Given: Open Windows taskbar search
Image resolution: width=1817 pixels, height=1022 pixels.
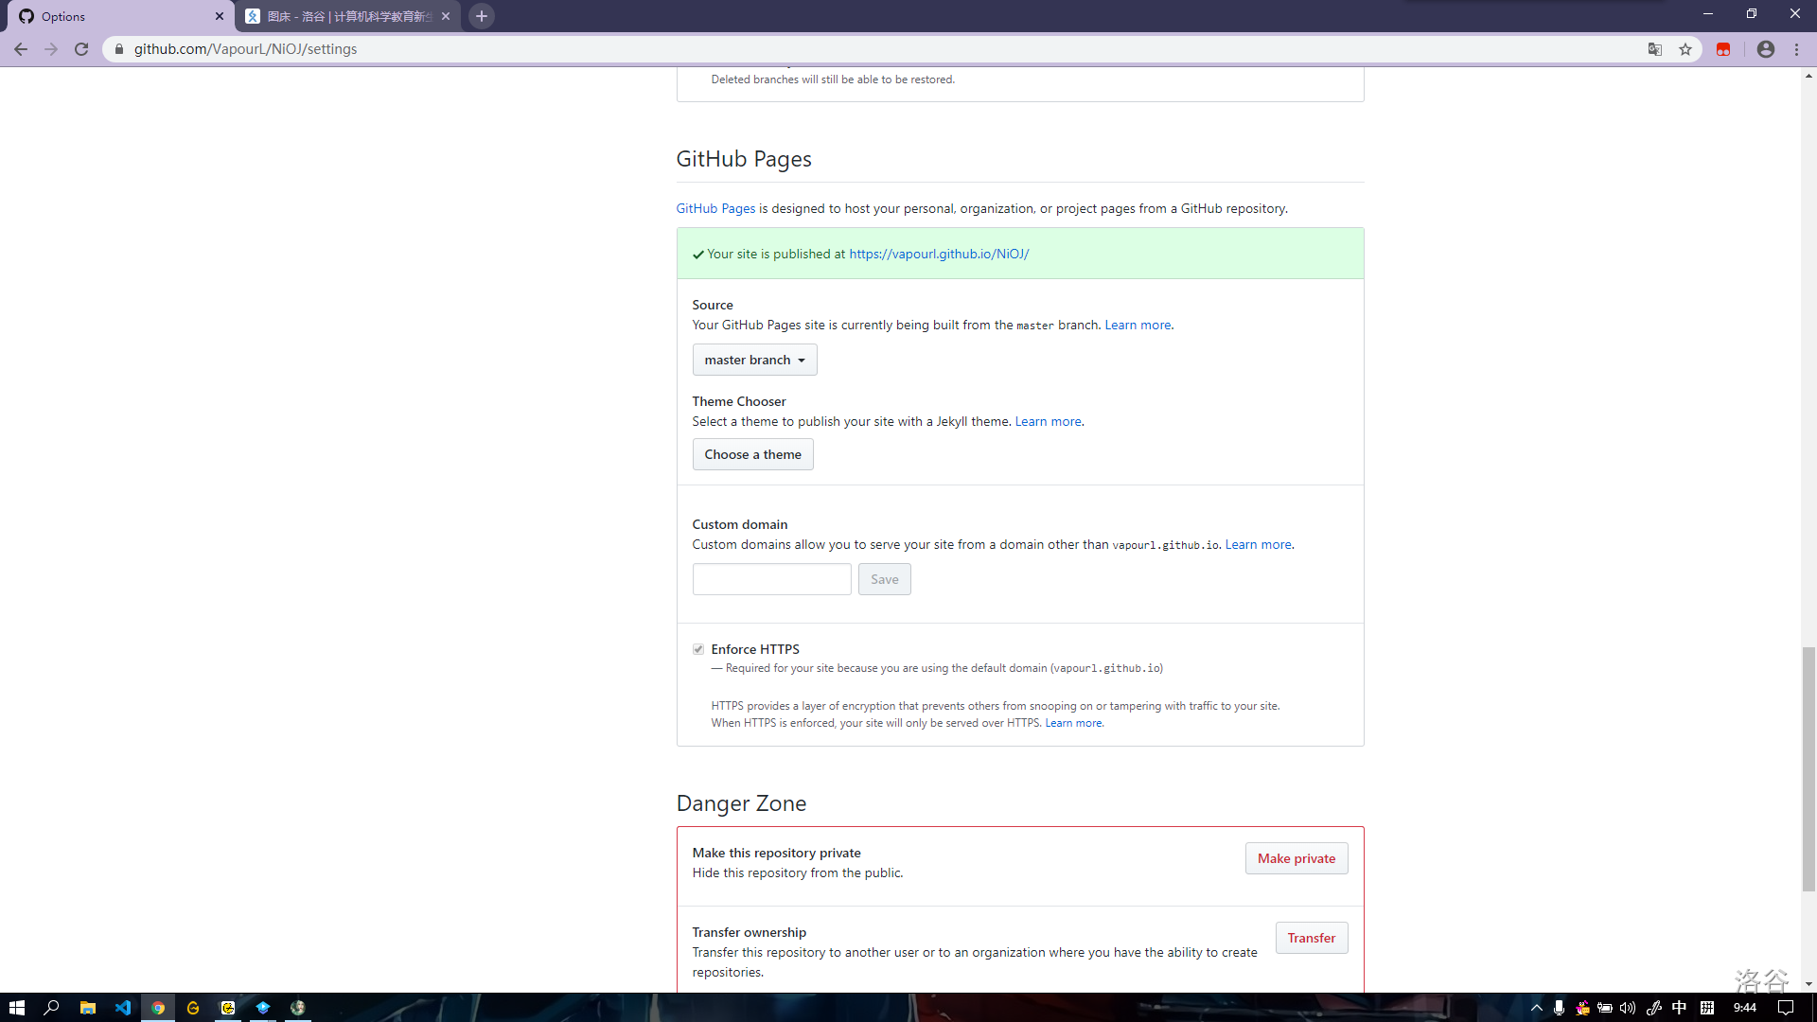Looking at the screenshot, I should pyautogui.click(x=52, y=1008).
